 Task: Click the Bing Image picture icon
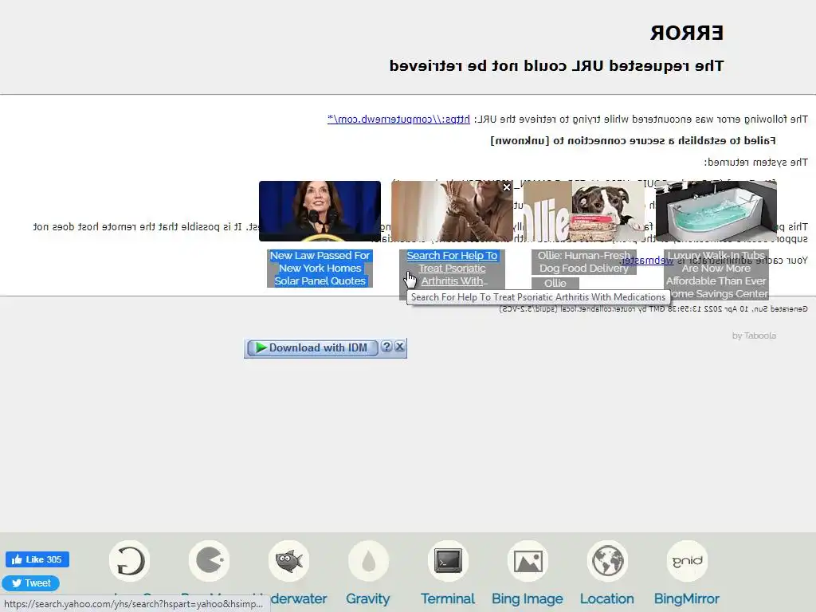tap(528, 561)
